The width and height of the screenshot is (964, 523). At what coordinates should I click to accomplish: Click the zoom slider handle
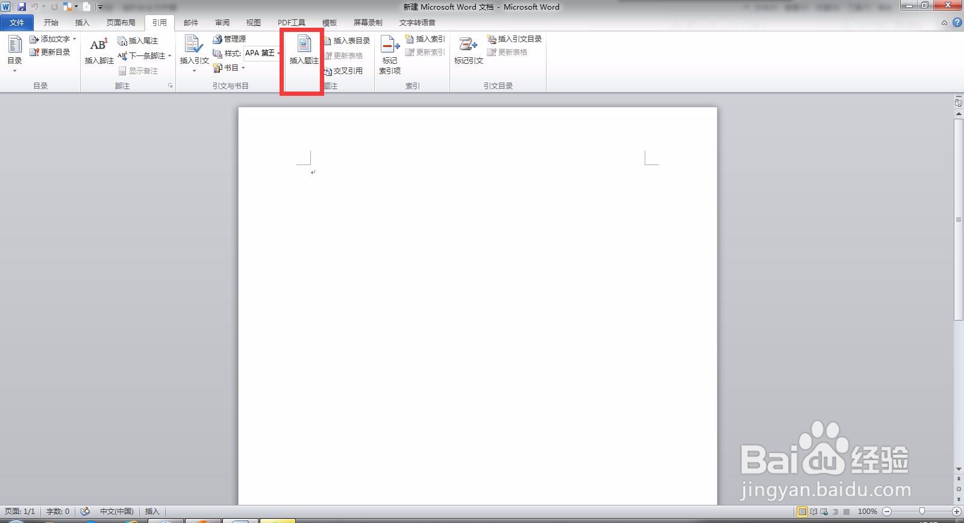[x=922, y=512]
